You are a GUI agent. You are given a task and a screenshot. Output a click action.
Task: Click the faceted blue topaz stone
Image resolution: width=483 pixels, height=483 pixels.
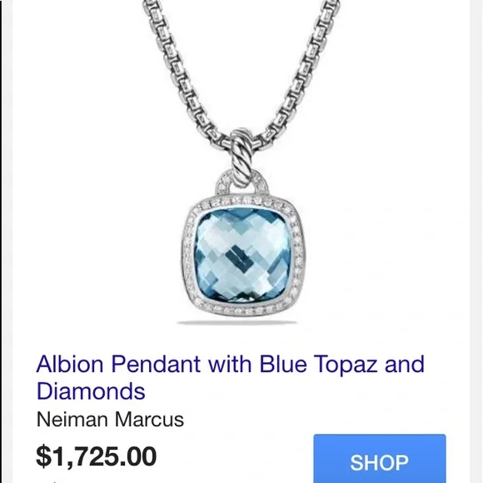[242, 256]
